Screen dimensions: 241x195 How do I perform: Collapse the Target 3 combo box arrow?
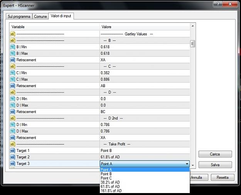tap(187, 164)
